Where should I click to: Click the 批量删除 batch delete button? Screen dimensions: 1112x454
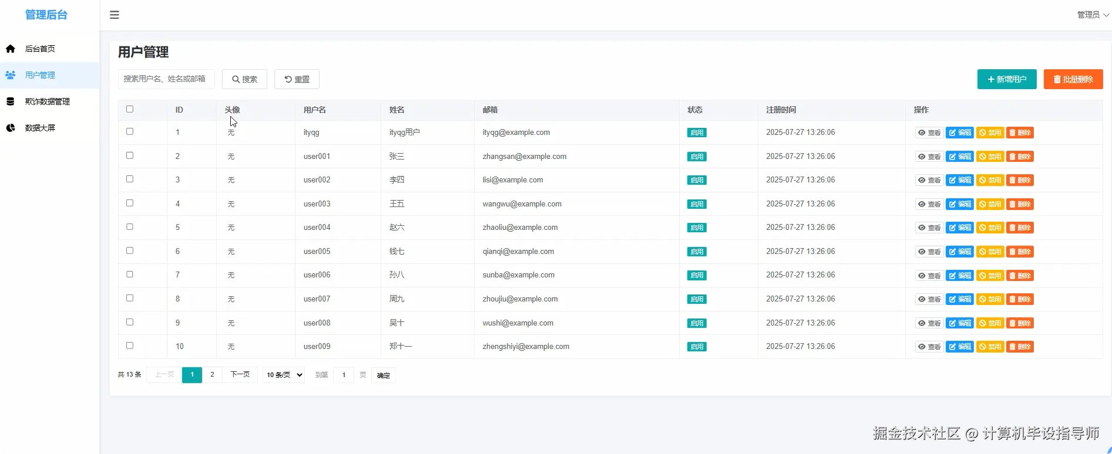pyautogui.click(x=1073, y=79)
